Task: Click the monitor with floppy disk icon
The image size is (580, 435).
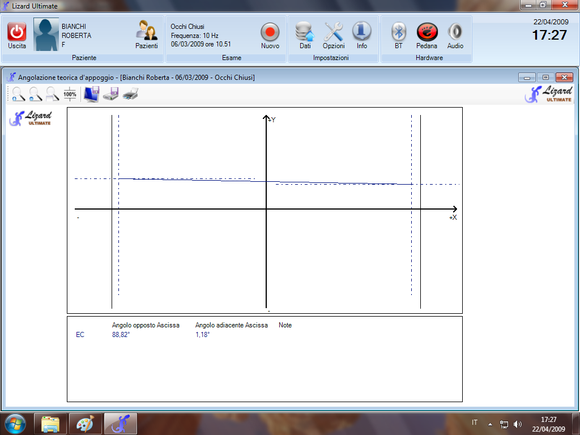Action: point(91,94)
